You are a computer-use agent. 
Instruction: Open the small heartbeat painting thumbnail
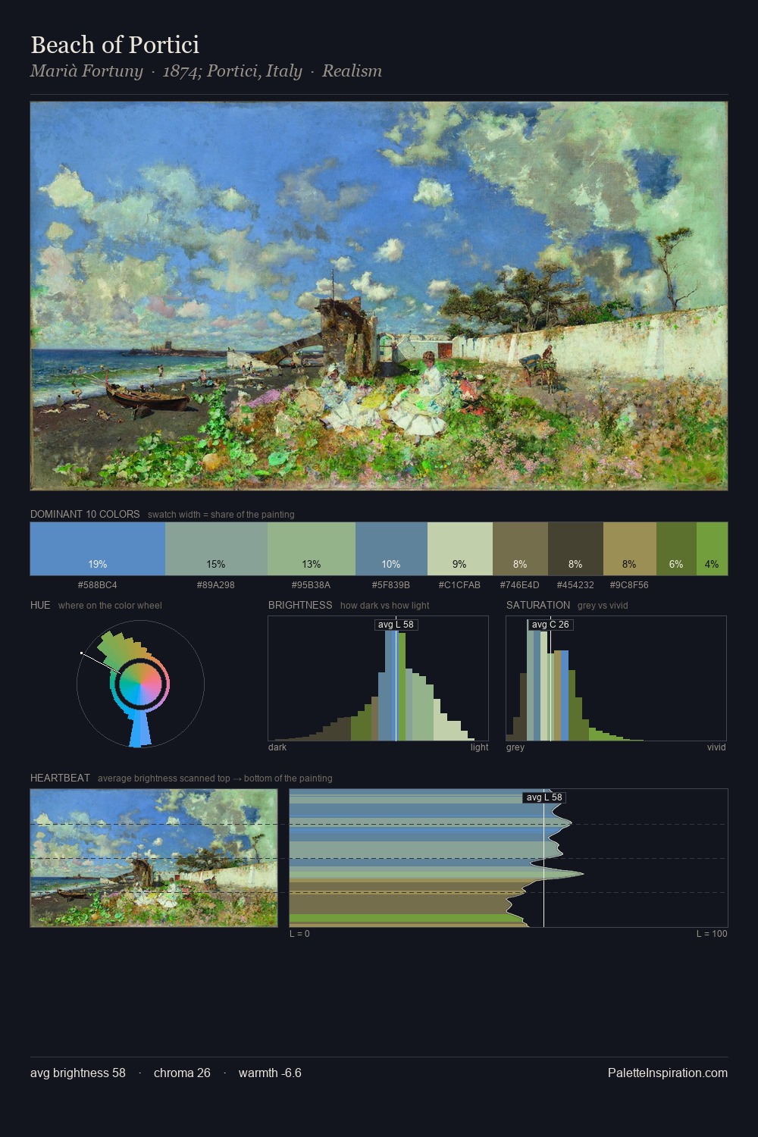point(154,857)
